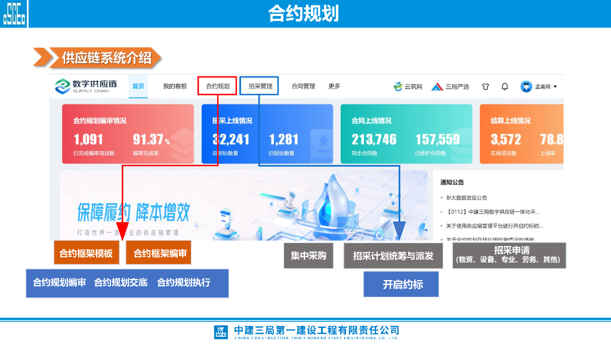Expand the 通知公告 announcements list

[x=452, y=182]
